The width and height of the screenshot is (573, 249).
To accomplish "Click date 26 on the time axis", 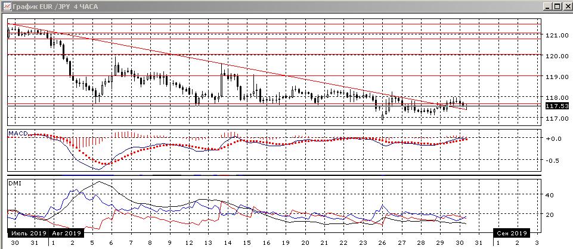I will pos(382,243).
